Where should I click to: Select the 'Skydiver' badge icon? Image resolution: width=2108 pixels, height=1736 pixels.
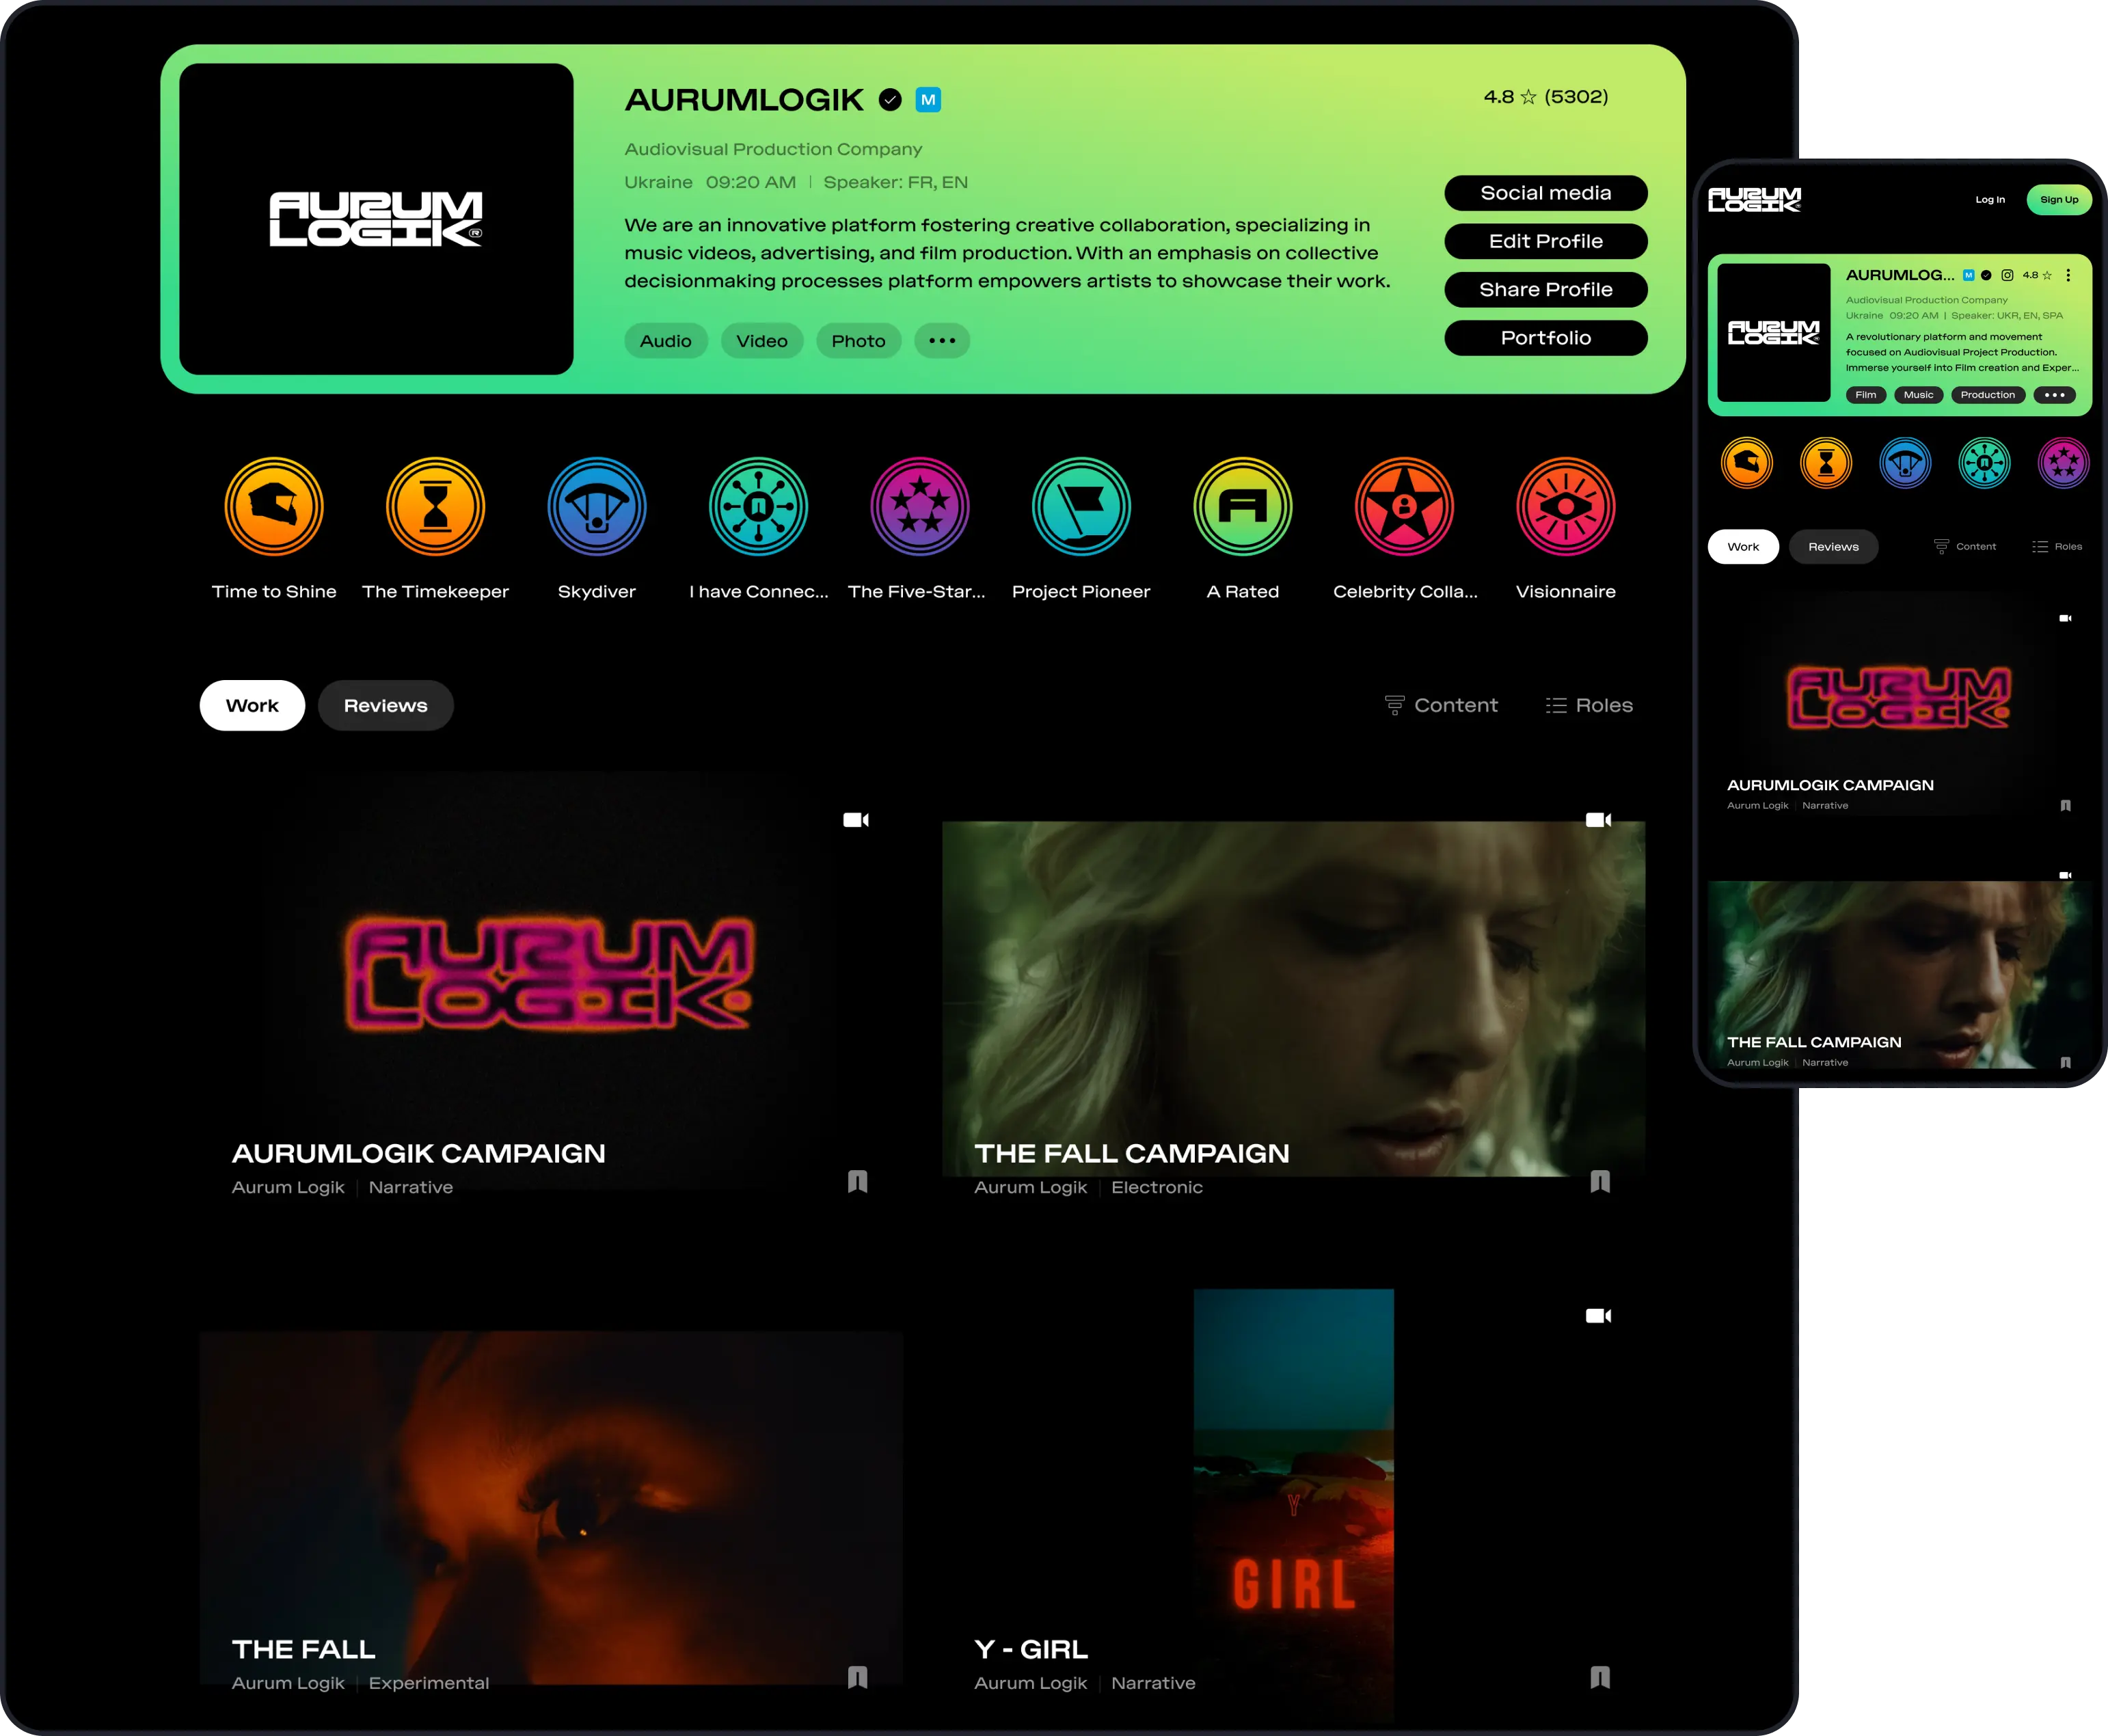tap(595, 508)
